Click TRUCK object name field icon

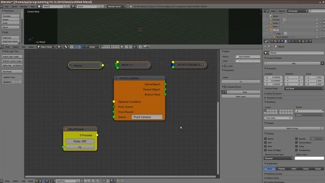[266, 53]
